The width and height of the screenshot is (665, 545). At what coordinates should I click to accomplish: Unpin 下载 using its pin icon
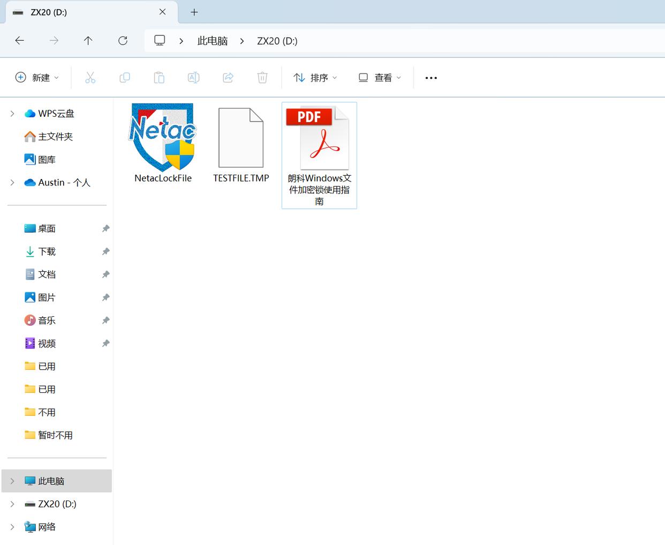[x=105, y=251]
